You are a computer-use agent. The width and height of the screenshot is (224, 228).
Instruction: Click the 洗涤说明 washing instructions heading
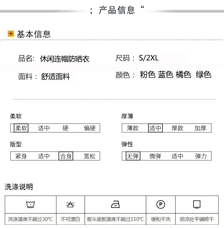(19, 187)
